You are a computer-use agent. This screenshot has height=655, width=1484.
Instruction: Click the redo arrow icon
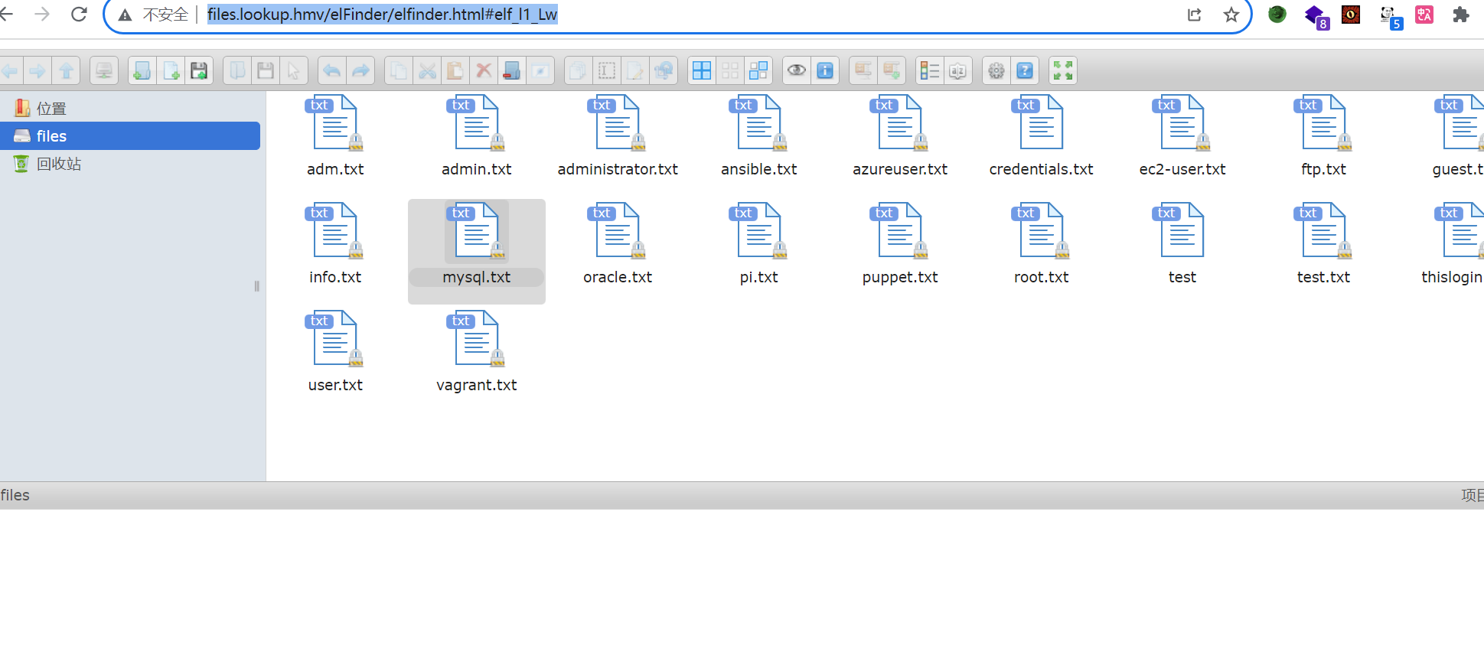pos(360,71)
